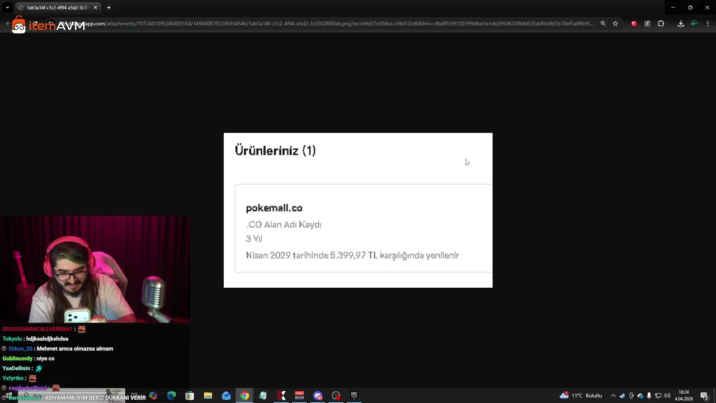Image resolution: width=716 pixels, height=403 pixels.
Task: Open File Explorer from the taskbar
Action: tap(208, 396)
